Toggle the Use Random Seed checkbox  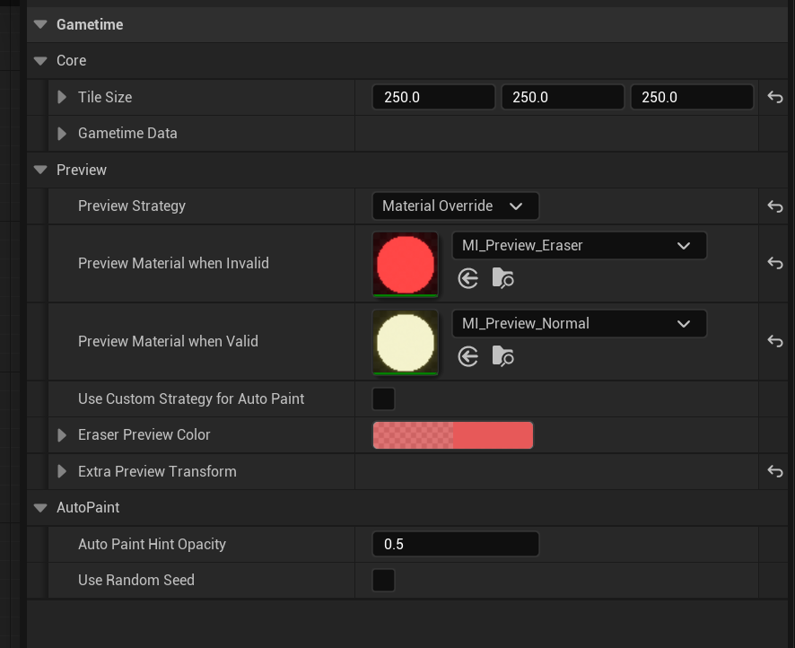pyautogui.click(x=383, y=580)
